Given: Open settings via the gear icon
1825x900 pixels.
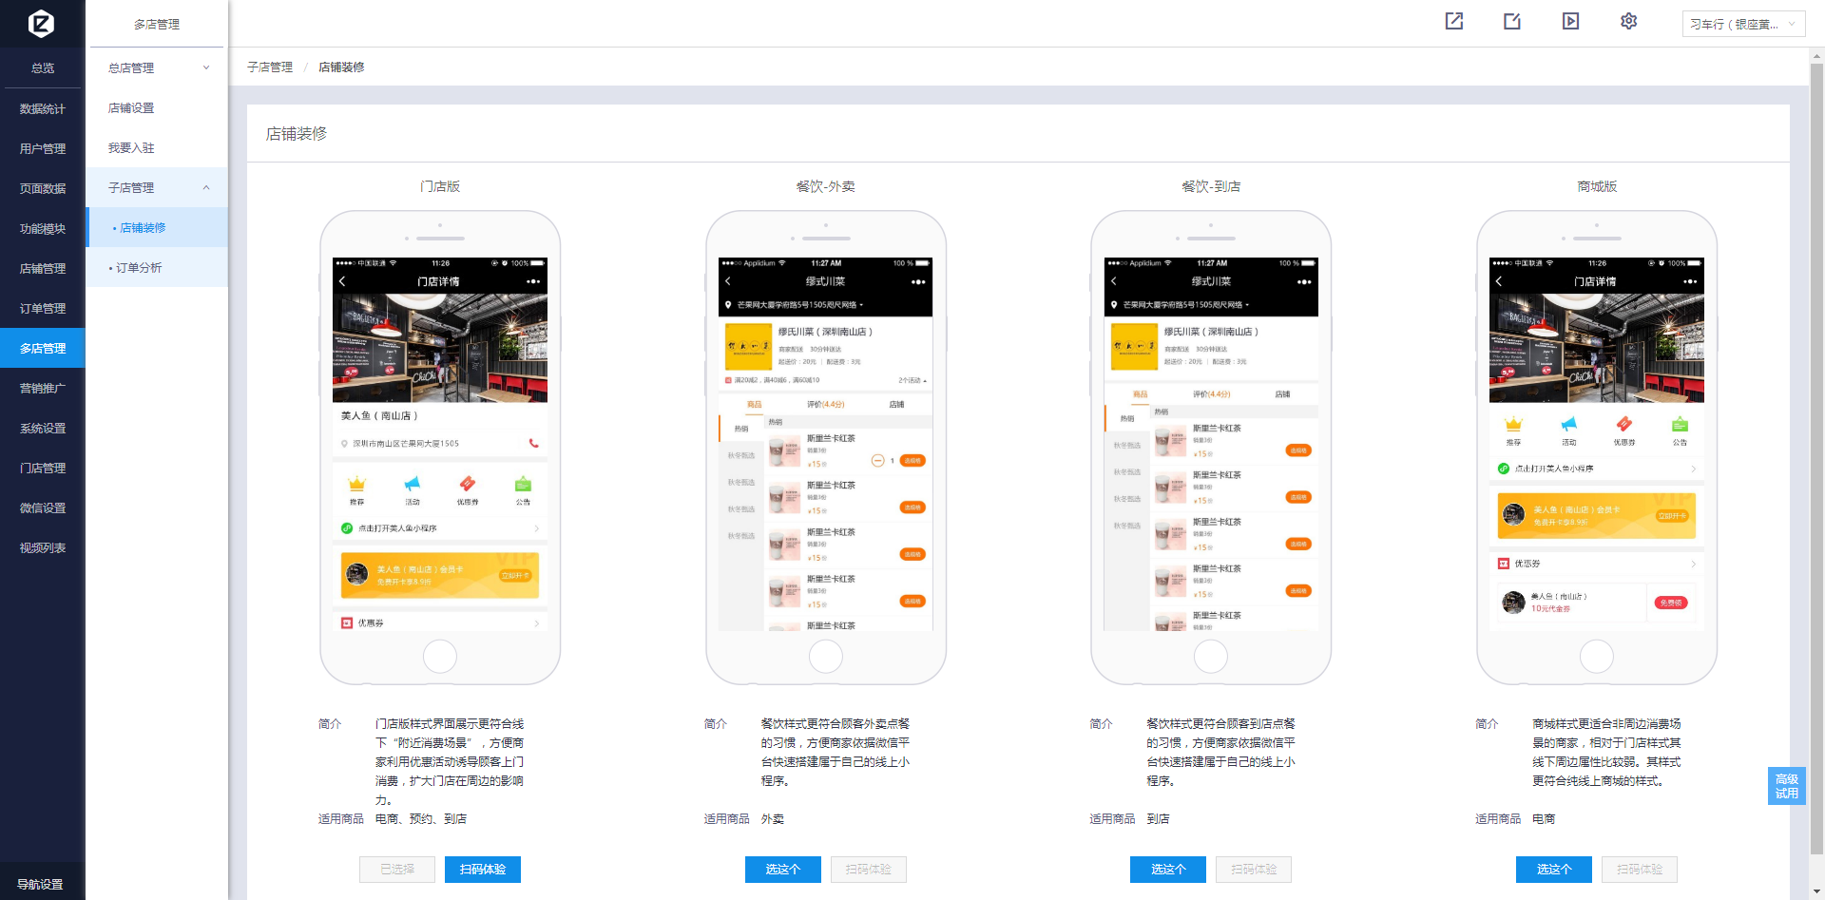Looking at the screenshot, I should click(1628, 21).
